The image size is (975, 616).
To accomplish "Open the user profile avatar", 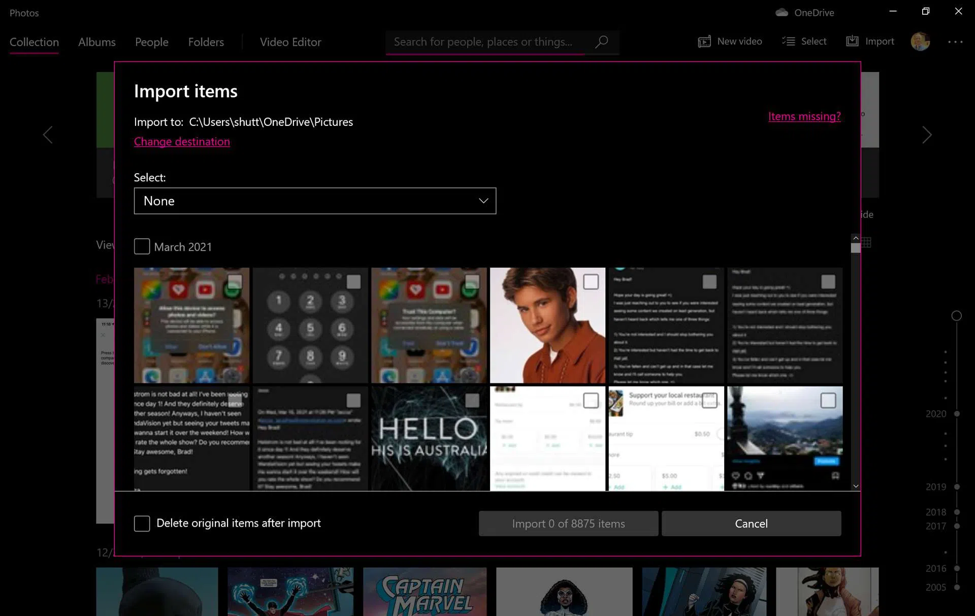I will [x=920, y=42].
